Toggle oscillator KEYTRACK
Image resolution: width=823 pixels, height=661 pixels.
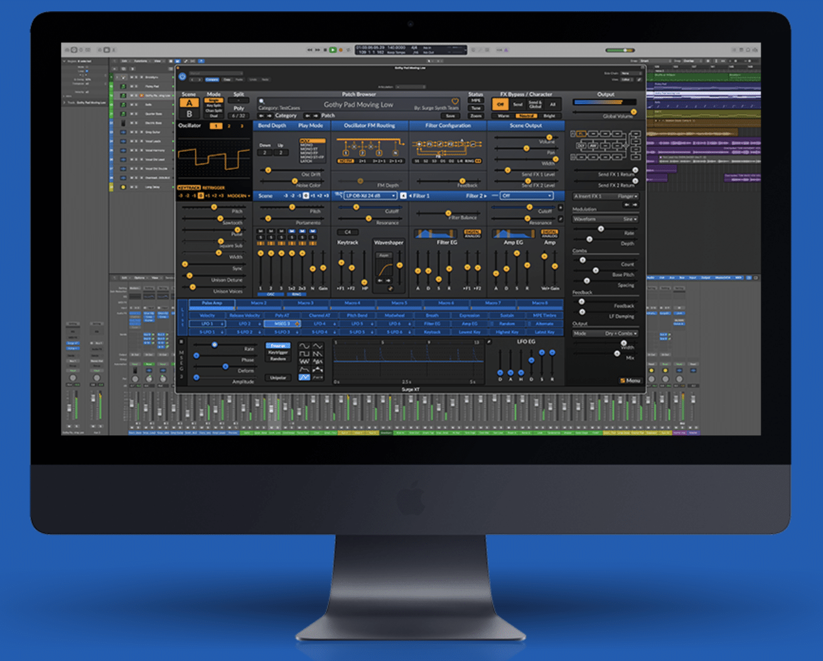point(189,188)
